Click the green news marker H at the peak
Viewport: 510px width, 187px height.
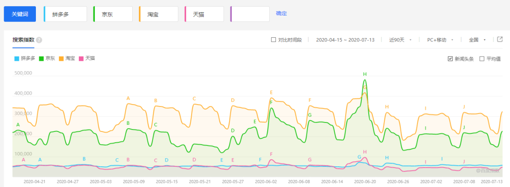[365, 74]
